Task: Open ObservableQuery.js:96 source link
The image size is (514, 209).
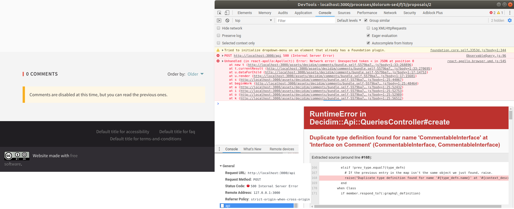Action: point(486,56)
